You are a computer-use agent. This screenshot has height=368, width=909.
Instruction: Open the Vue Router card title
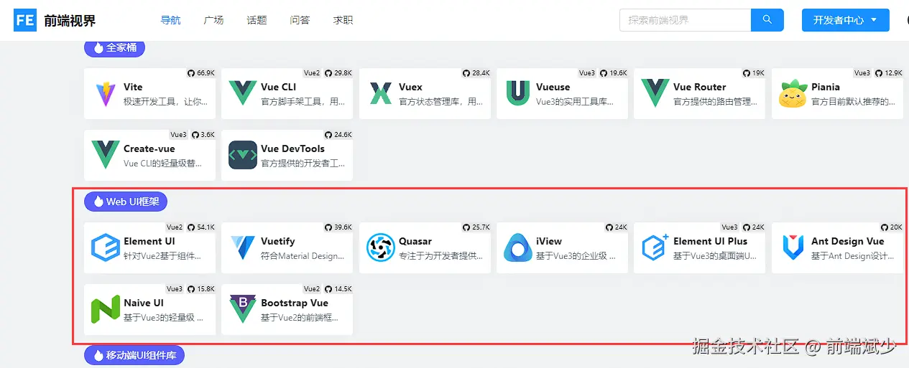tap(700, 87)
